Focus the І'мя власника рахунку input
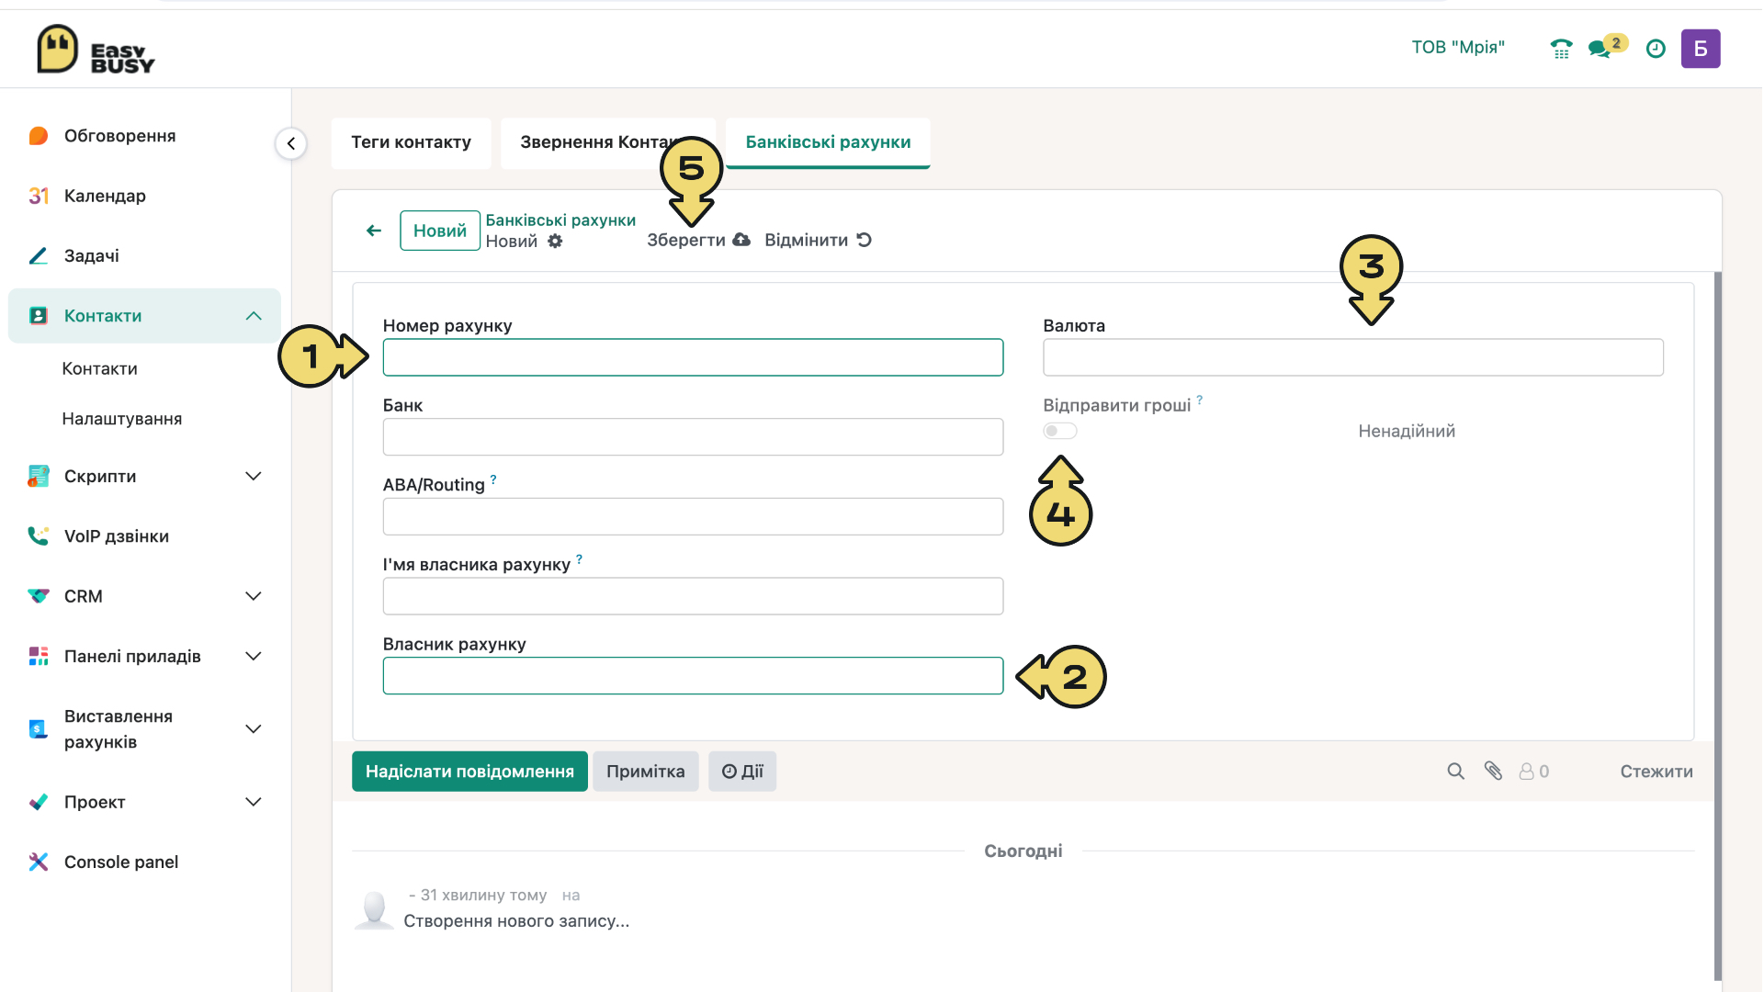1764x992 pixels. (x=693, y=596)
